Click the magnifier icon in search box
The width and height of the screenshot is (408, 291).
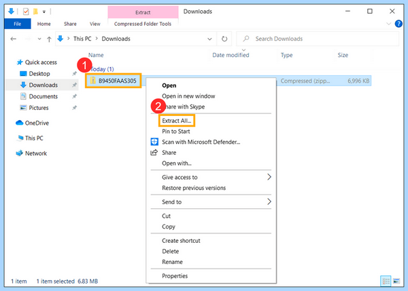(x=246, y=39)
